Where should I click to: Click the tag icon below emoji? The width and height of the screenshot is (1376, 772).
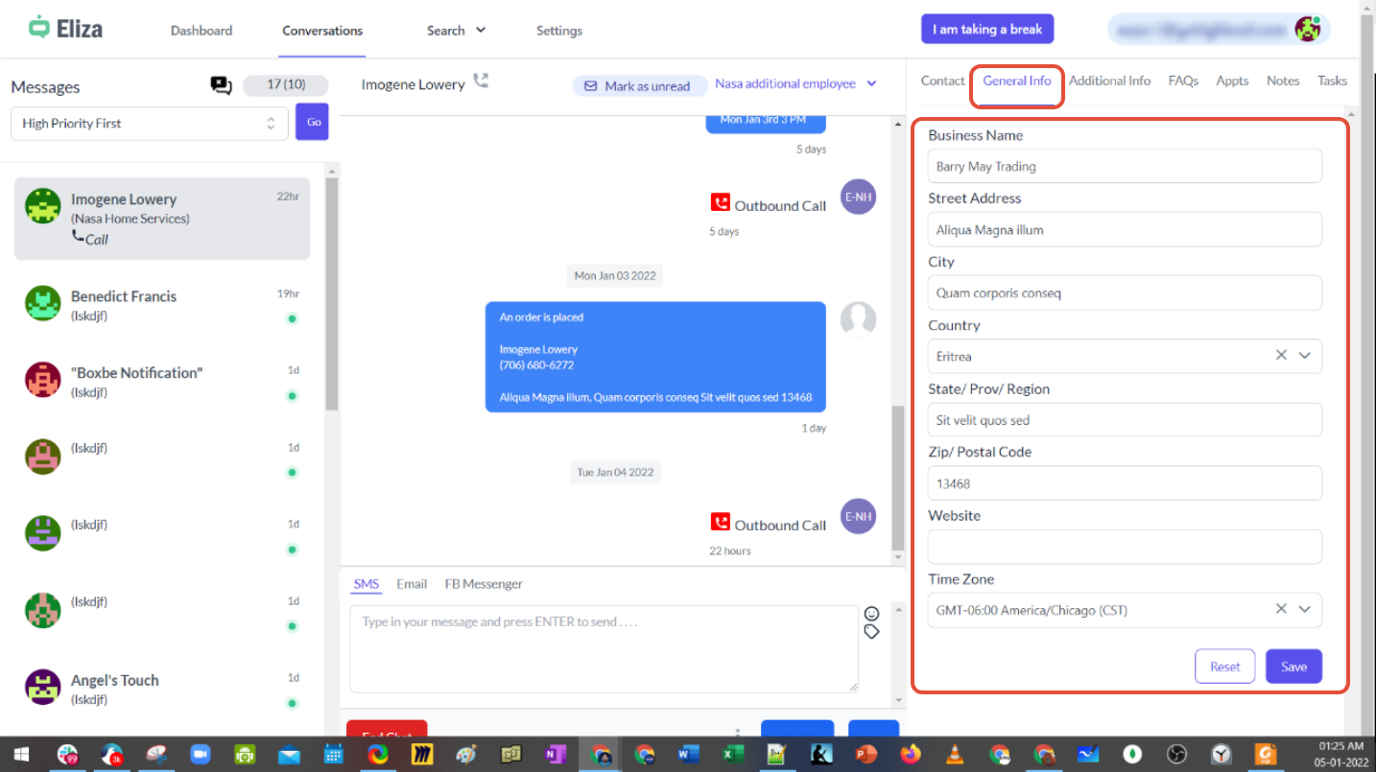871,632
